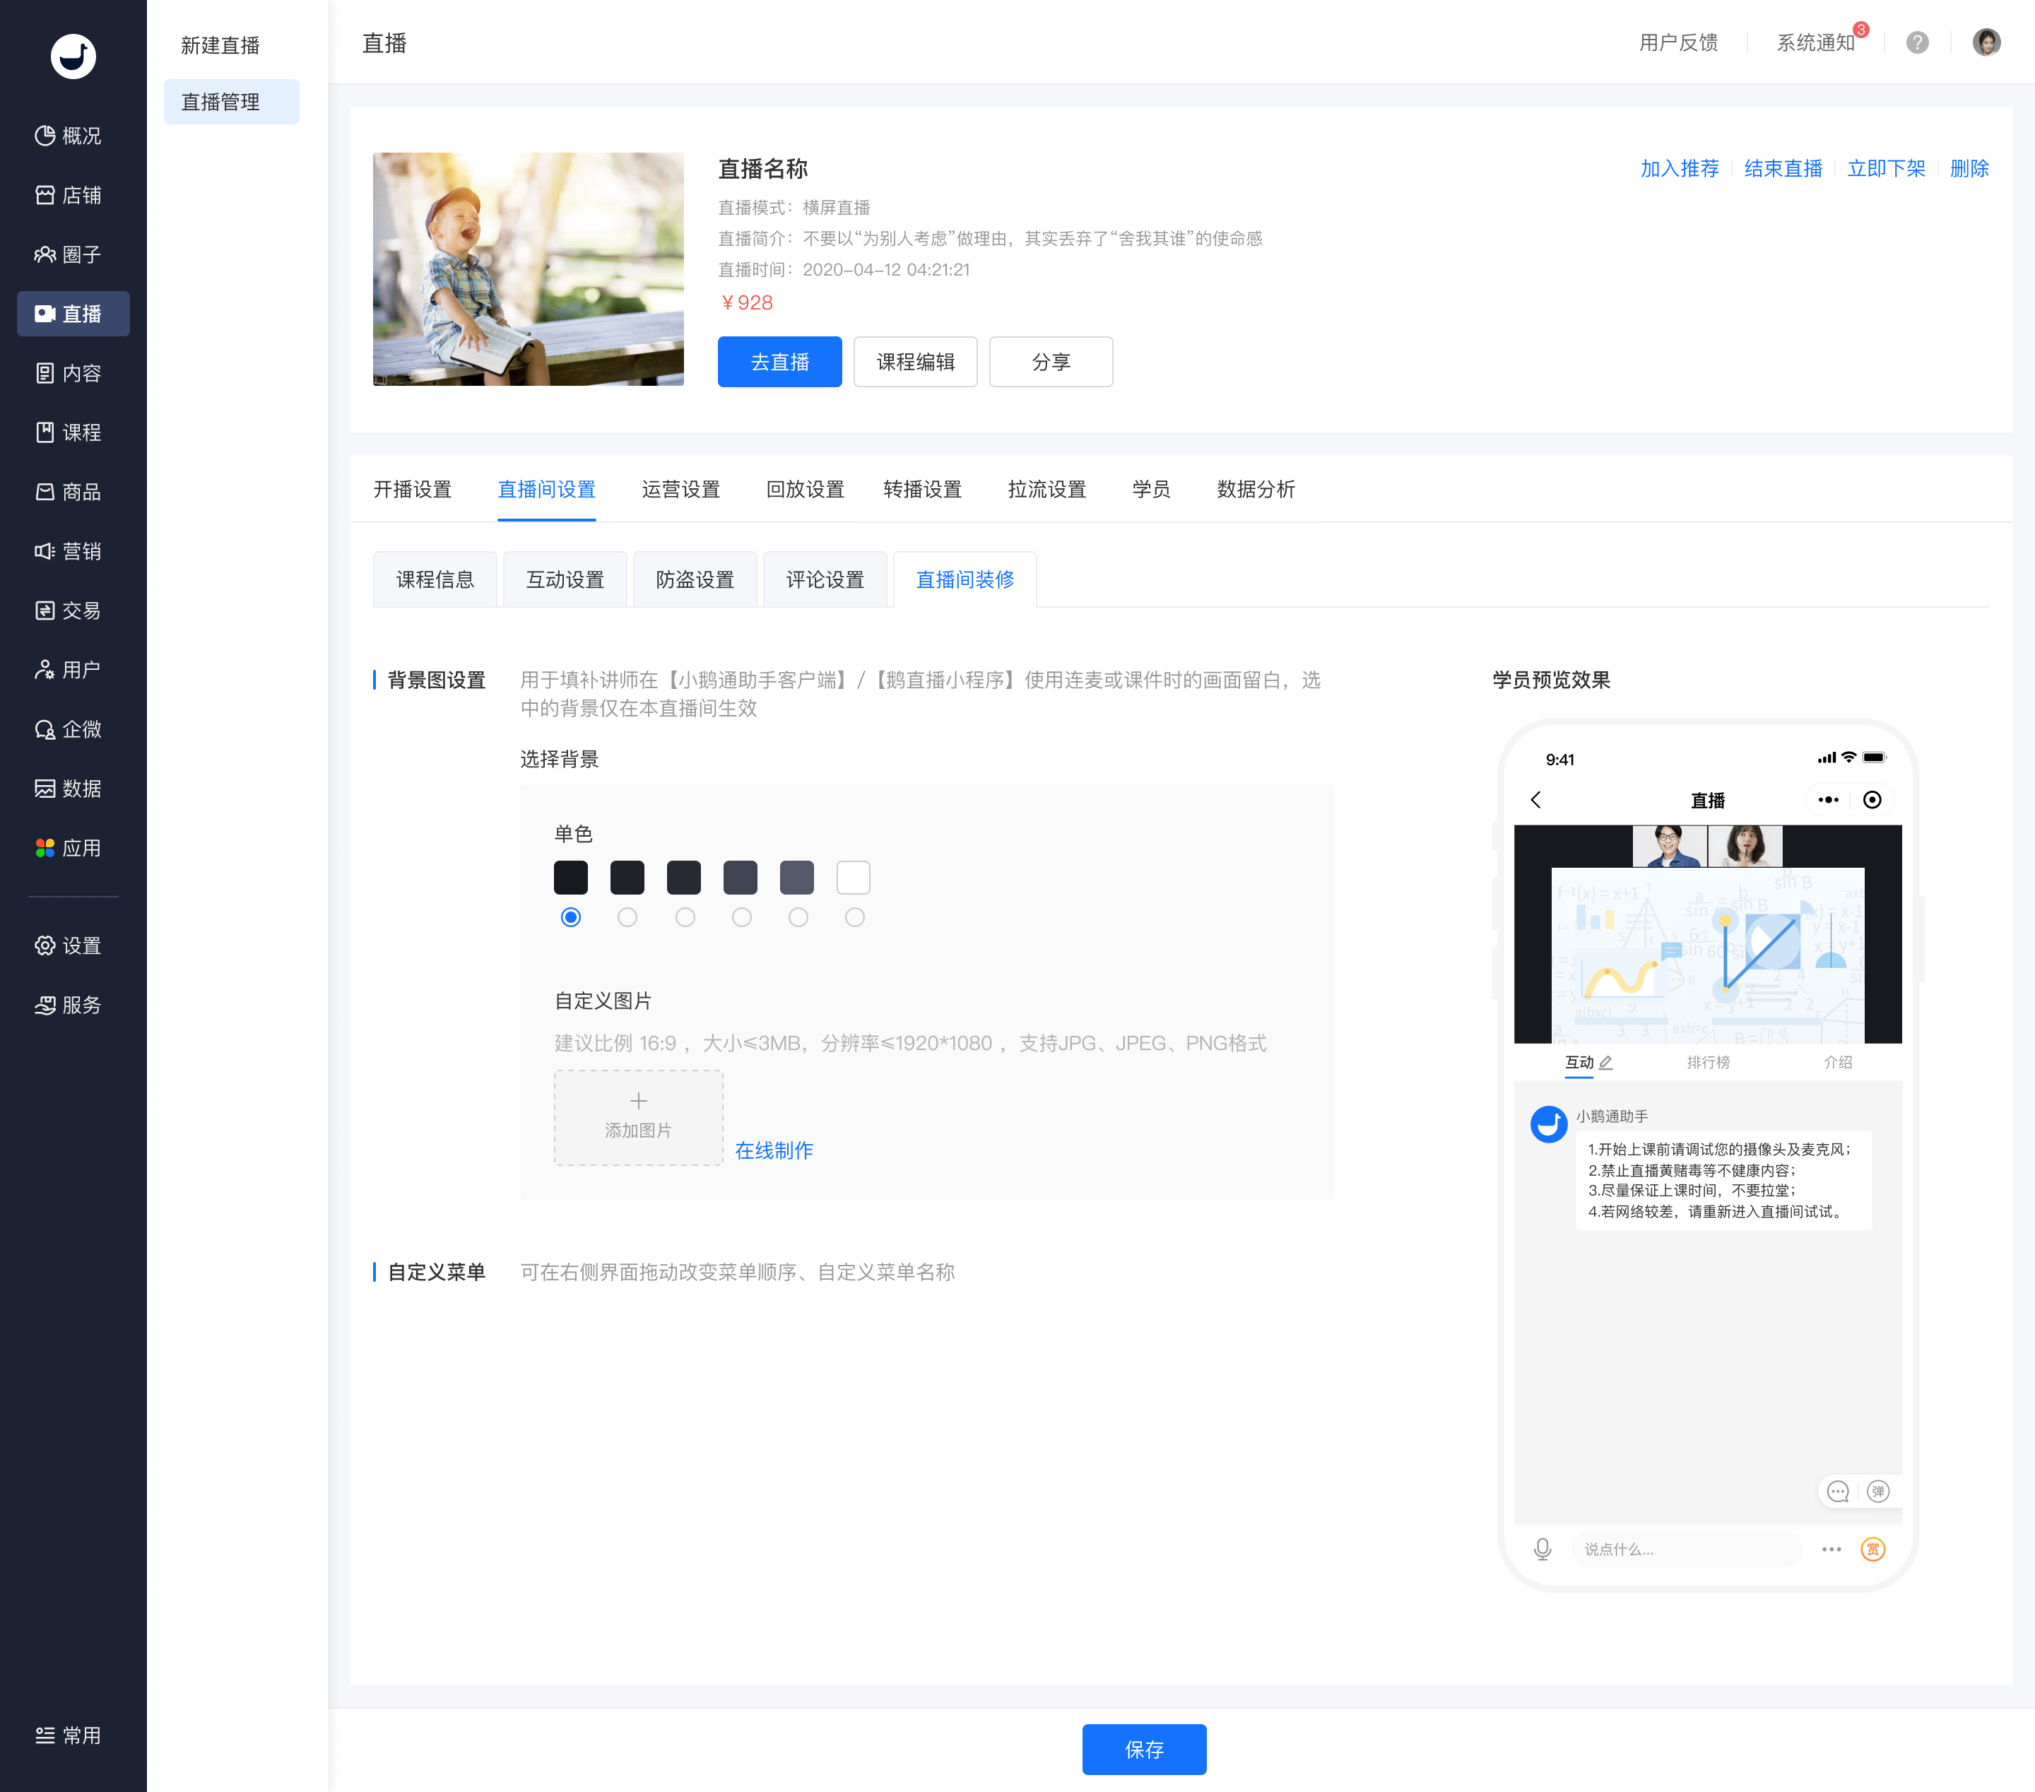Click the 课程编辑 button
The width and height of the screenshot is (2035, 1792).
click(915, 362)
